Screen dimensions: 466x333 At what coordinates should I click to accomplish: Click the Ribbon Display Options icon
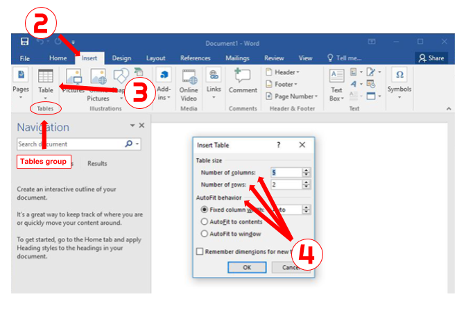click(372, 42)
